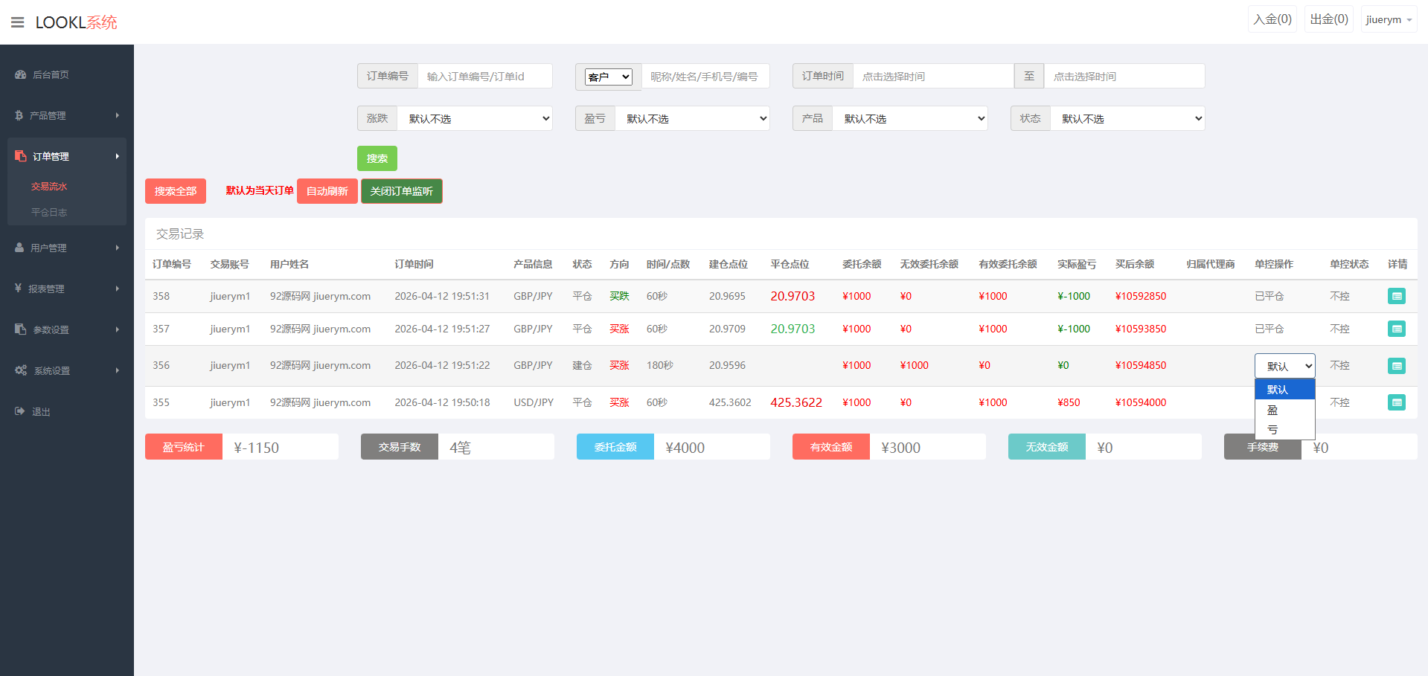The width and height of the screenshot is (1428, 676).
Task: Open 平仓日志 submenu item
Action: click(49, 213)
